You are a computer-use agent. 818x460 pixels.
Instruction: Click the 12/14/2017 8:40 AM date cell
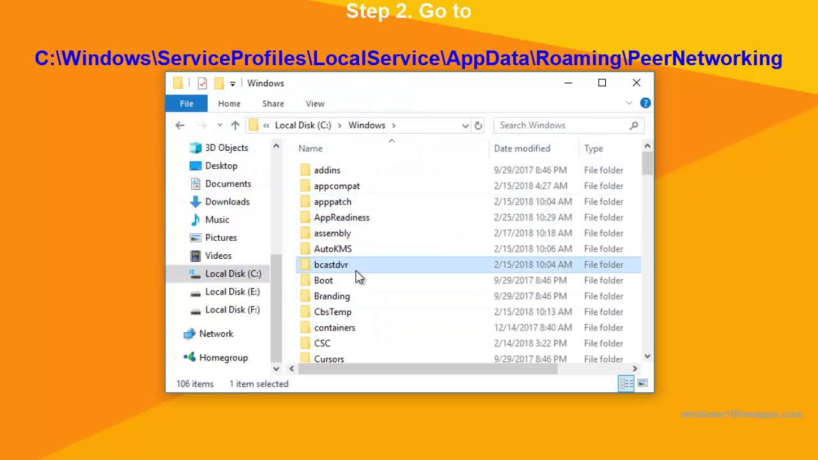point(530,328)
